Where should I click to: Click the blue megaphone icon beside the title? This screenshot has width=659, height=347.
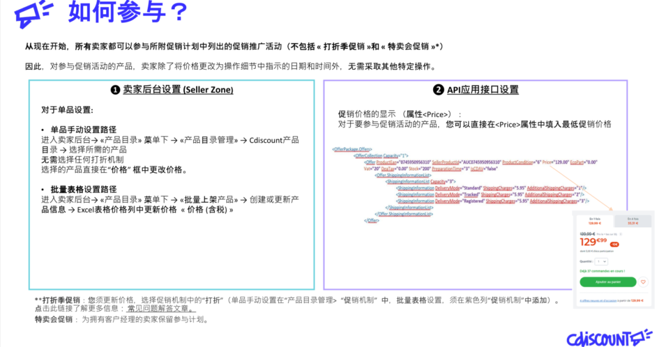[x=34, y=13]
